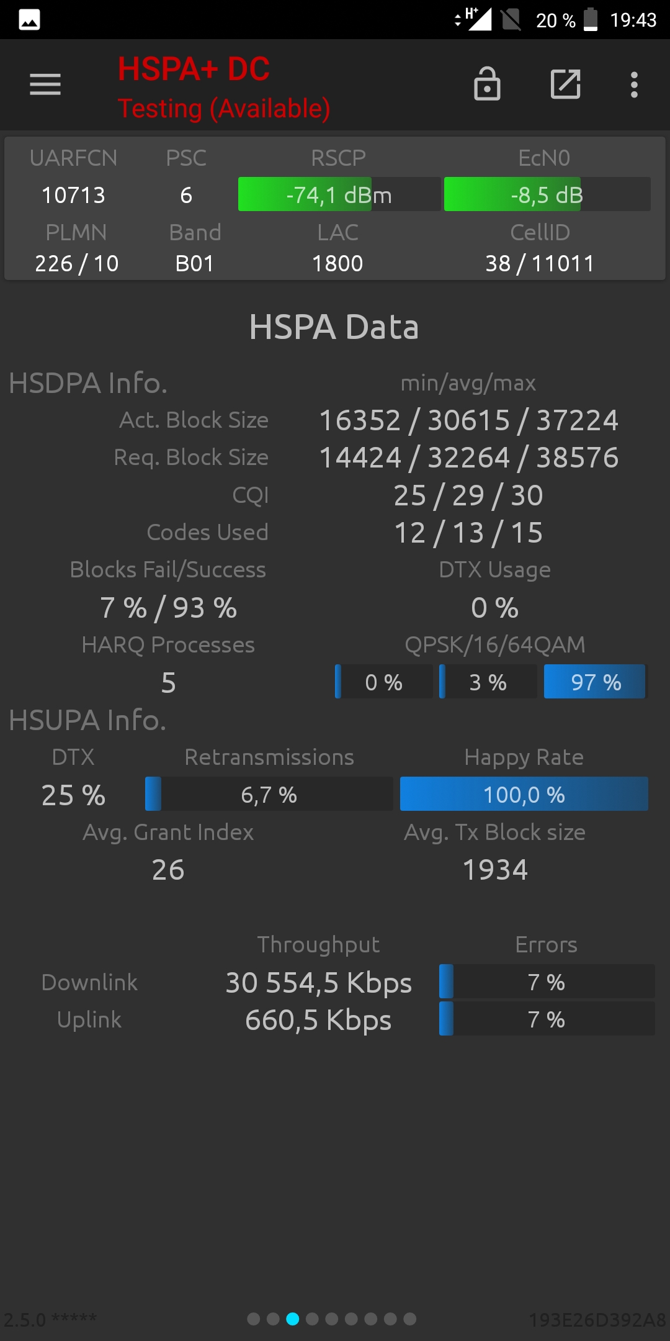This screenshot has width=670, height=1341.
Task: Tap the HSPA+ DC title text
Action: [x=194, y=69]
